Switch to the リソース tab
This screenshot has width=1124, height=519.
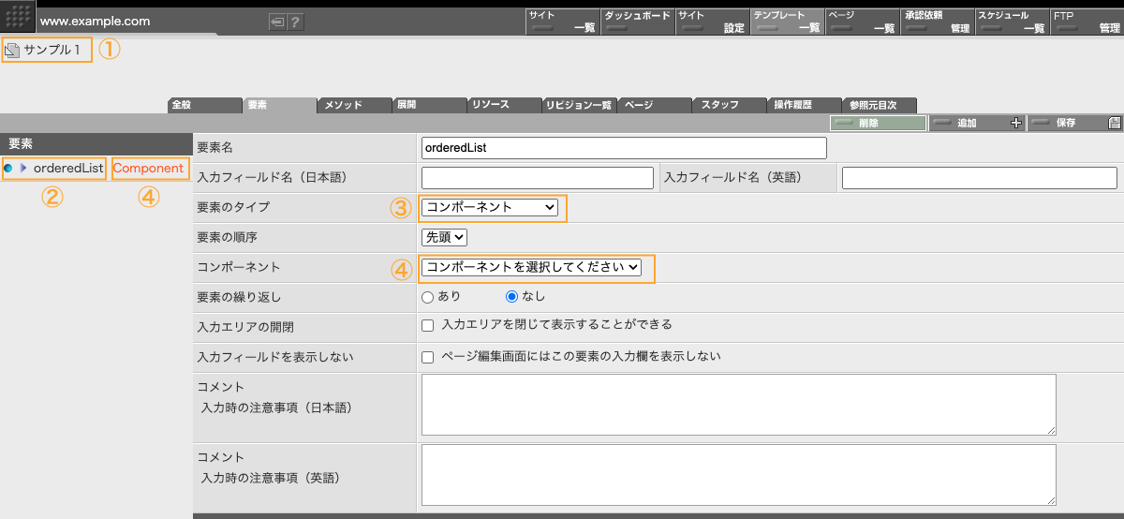click(504, 105)
